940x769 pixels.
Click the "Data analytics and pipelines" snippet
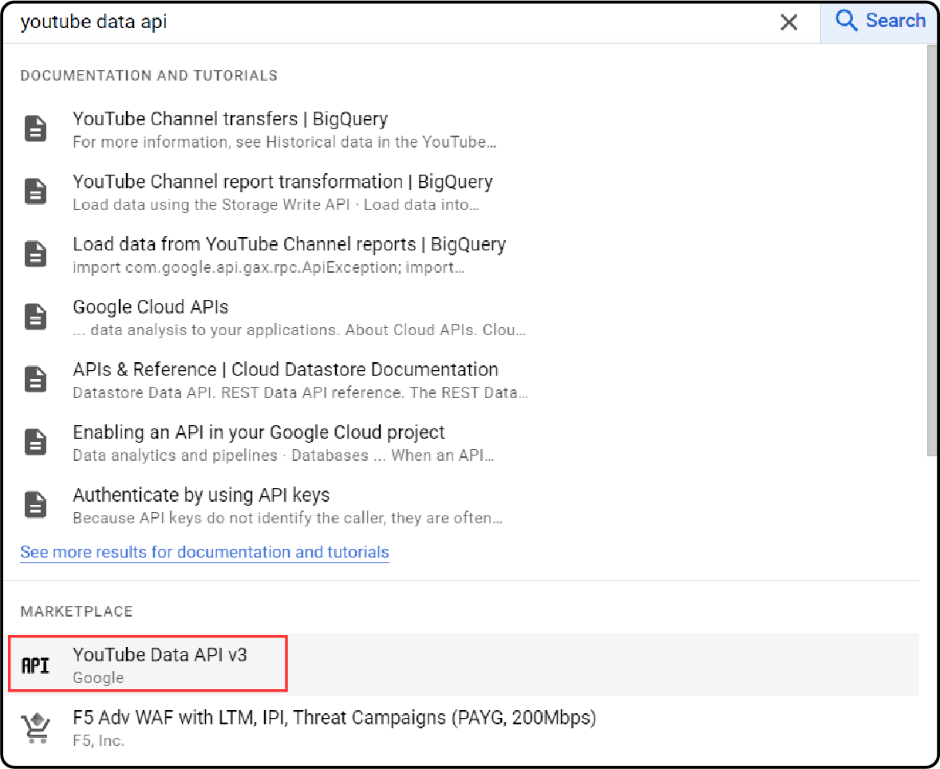coord(283,455)
